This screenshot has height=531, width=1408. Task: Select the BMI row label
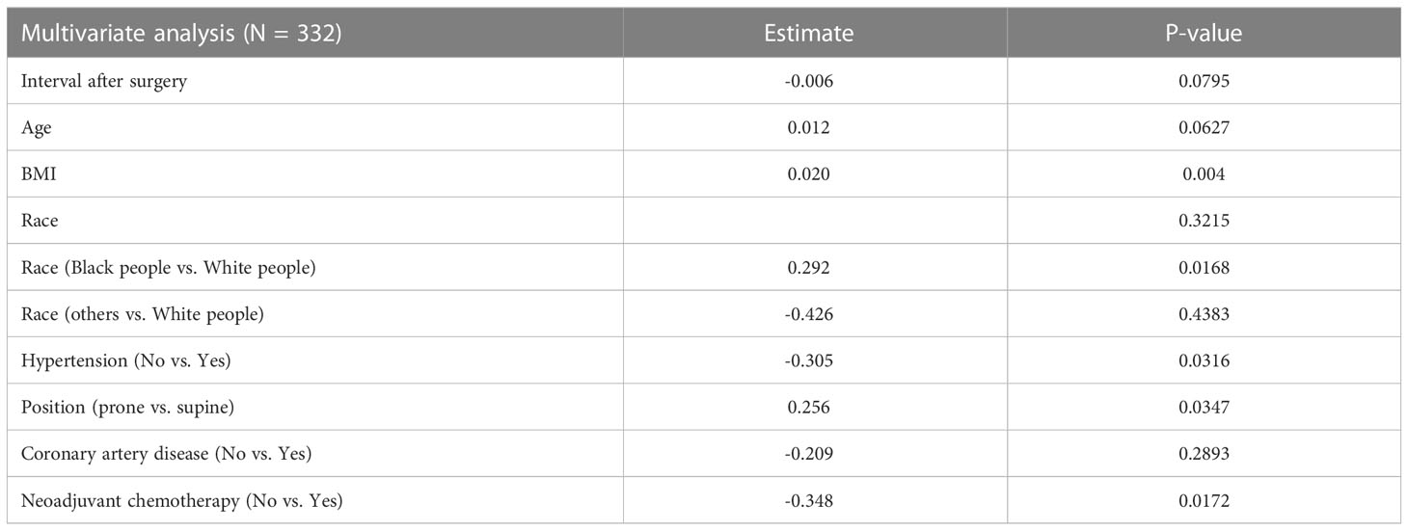[x=38, y=173]
